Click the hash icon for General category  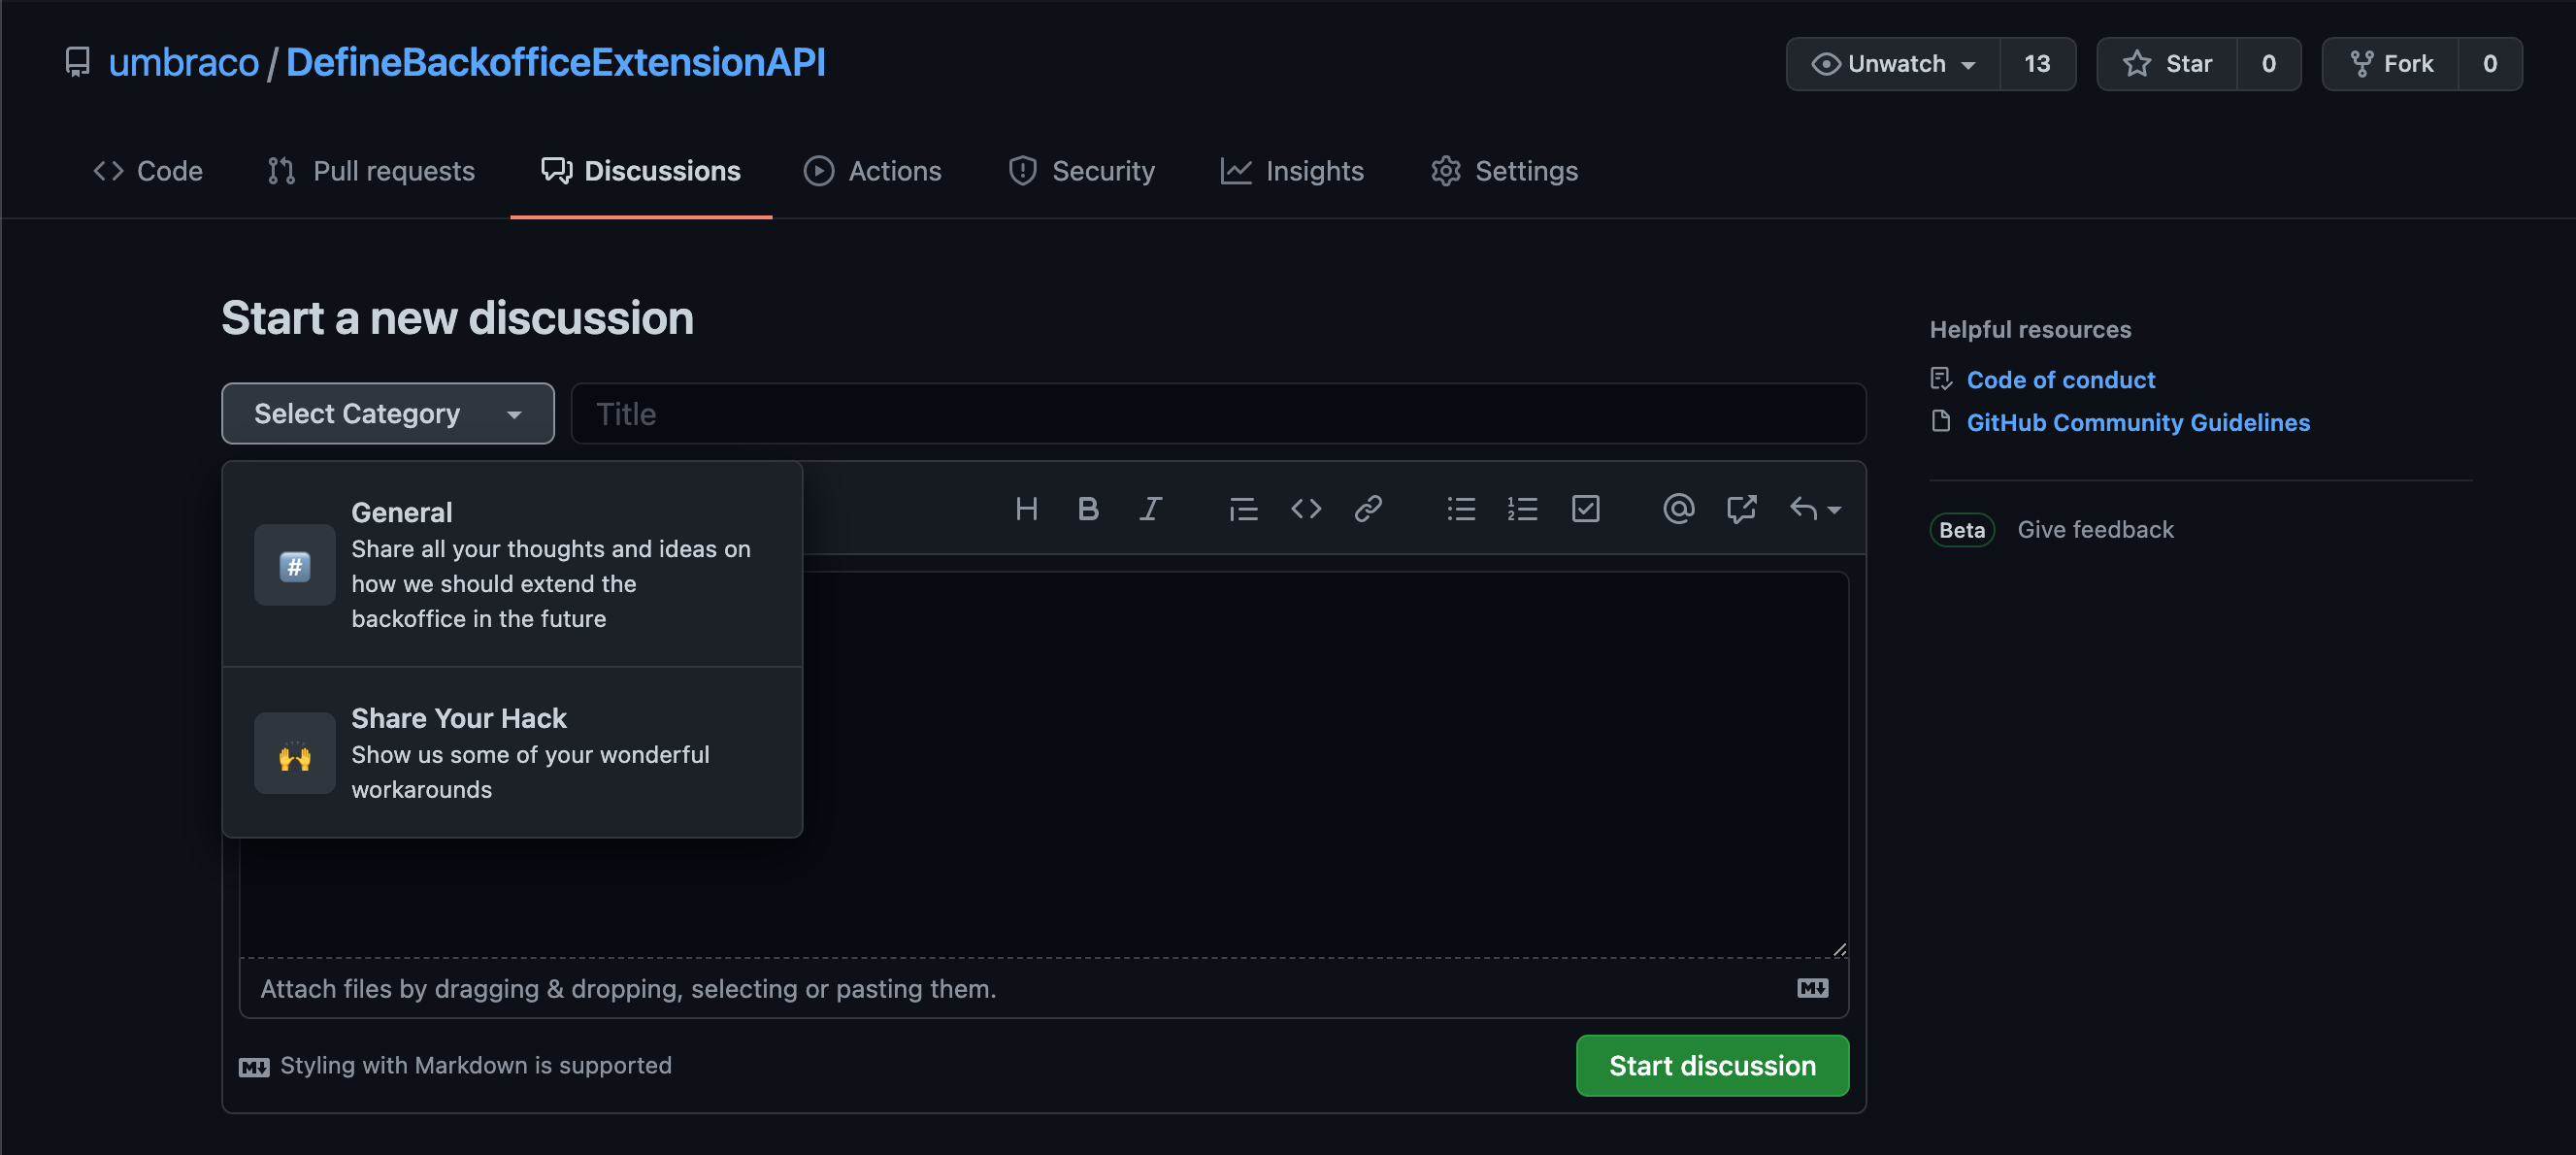click(x=294, y=565)
